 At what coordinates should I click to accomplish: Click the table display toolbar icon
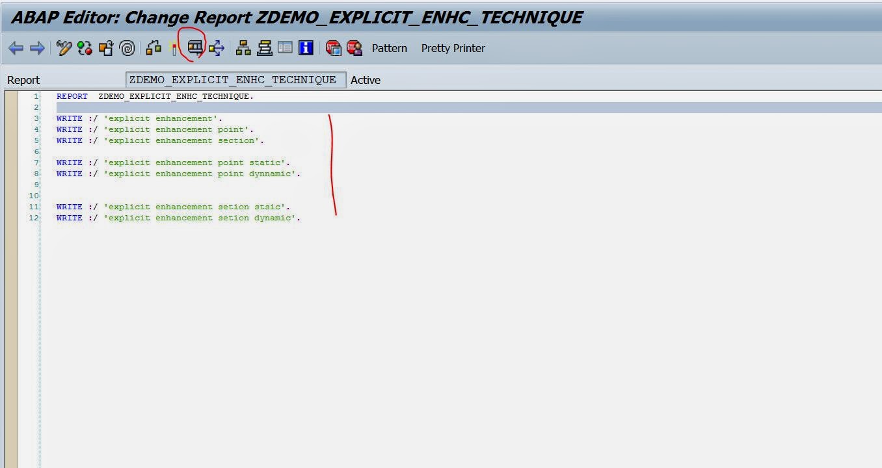pos(285,47)
